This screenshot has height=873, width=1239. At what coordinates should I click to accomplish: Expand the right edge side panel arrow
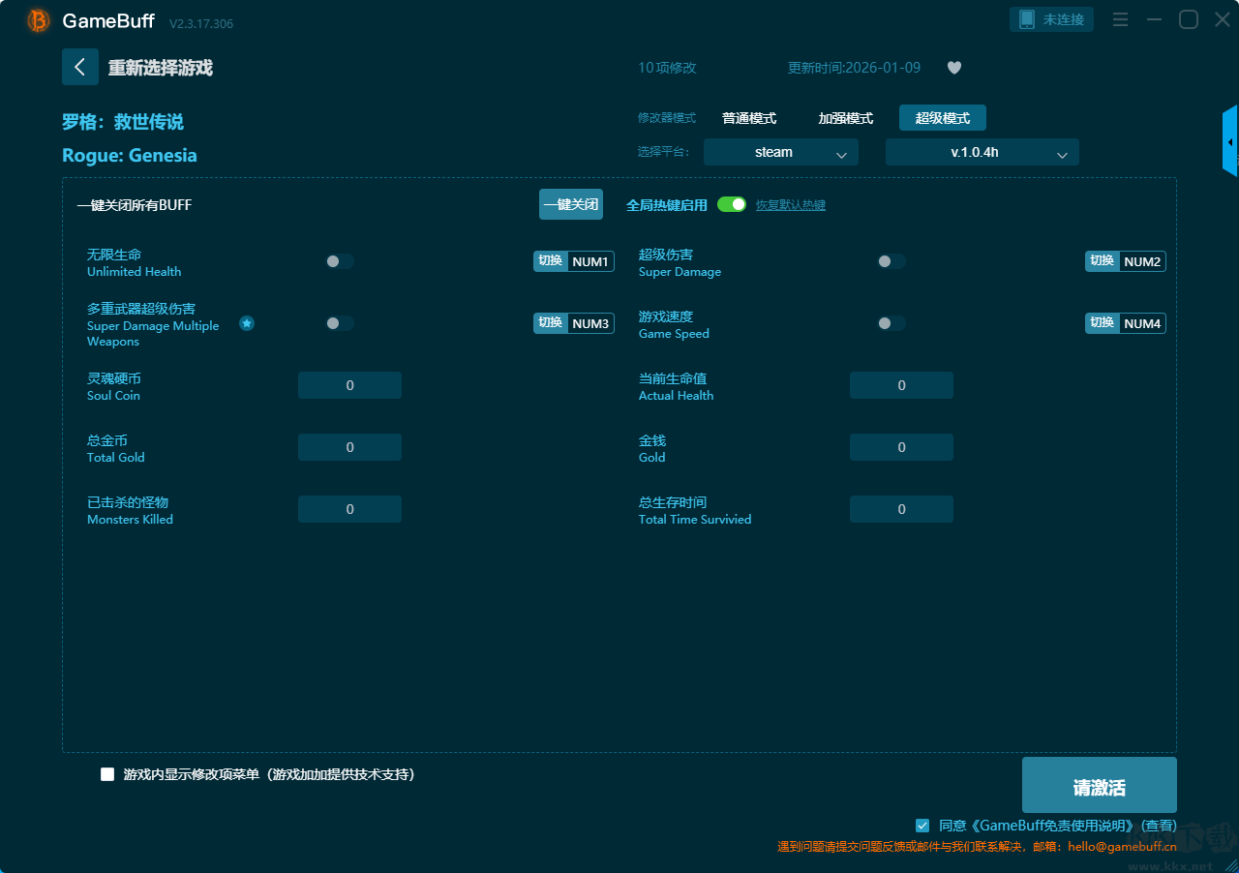(x=1230, y=141)
